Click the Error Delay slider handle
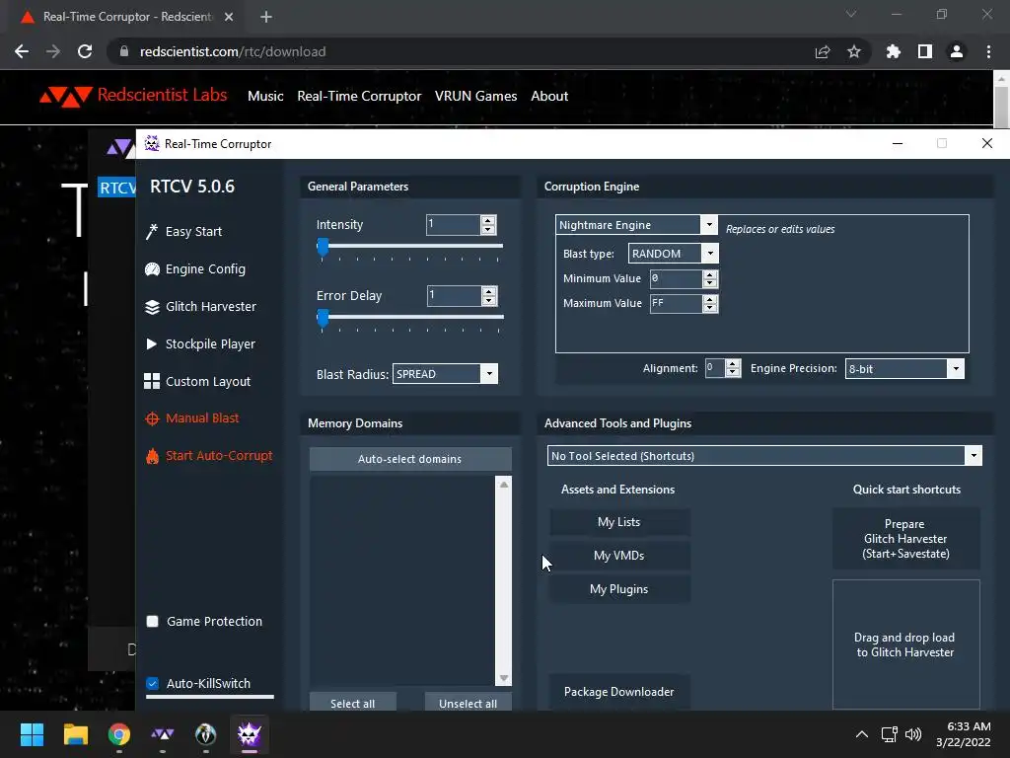 tap(323, 318)
